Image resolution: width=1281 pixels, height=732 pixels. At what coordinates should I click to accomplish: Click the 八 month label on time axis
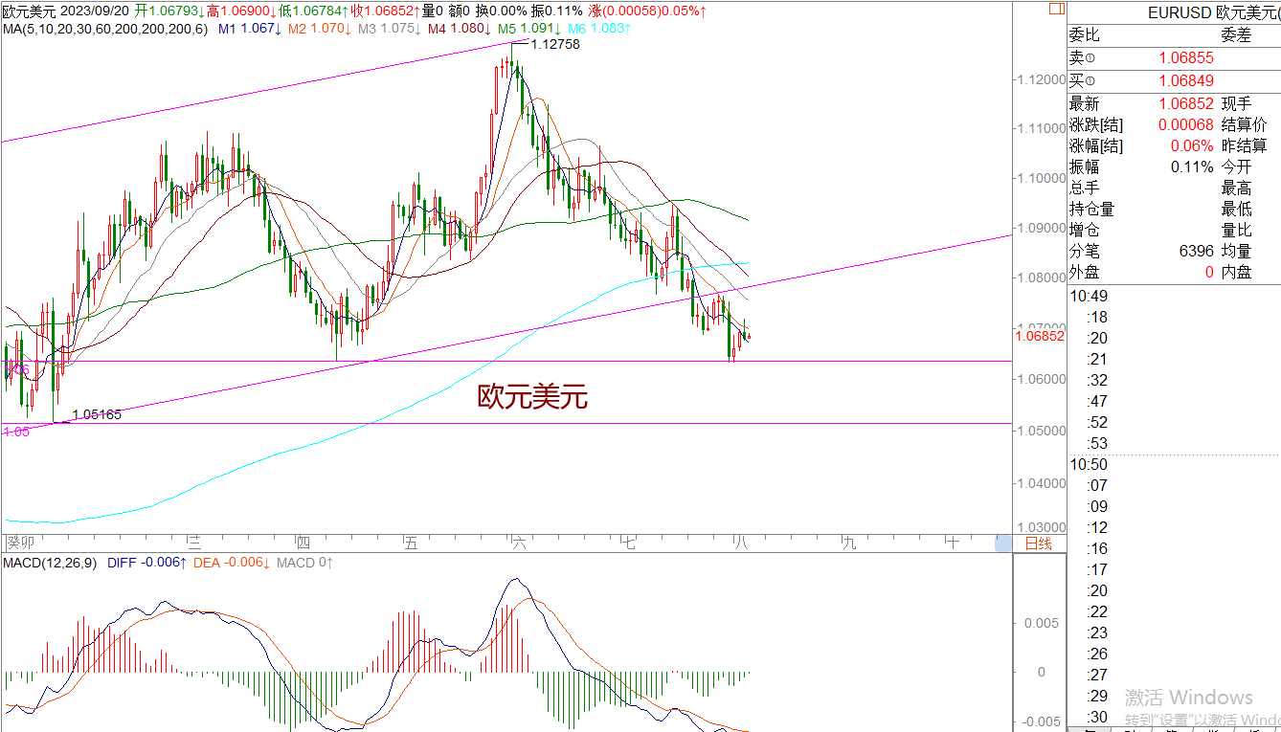(740, 543)
